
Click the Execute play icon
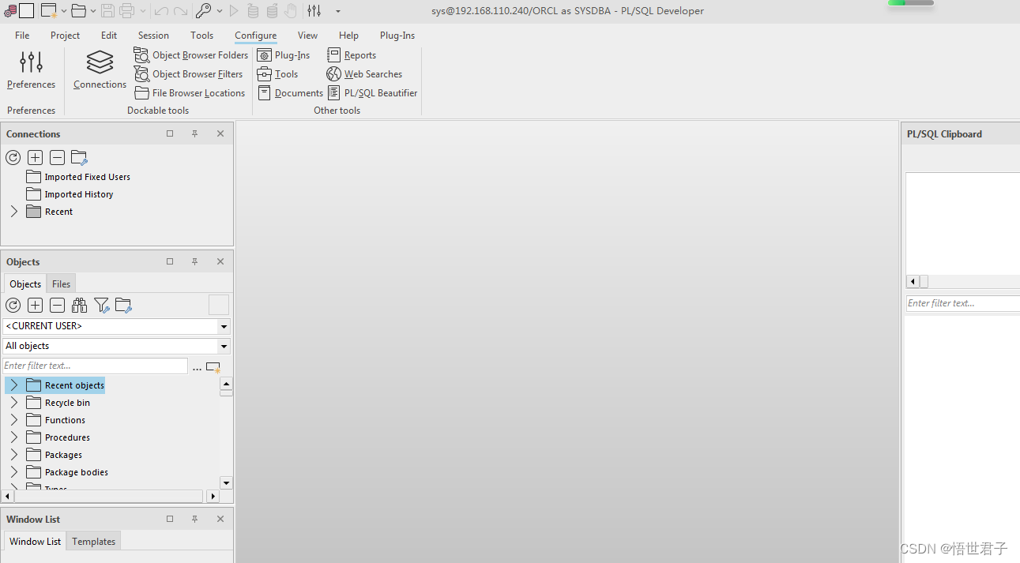(234, 11)
